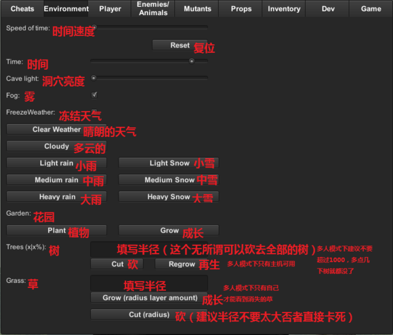Click the Speed of time slider handle
The width and height of the screenshot is (393, 335).
94,27
